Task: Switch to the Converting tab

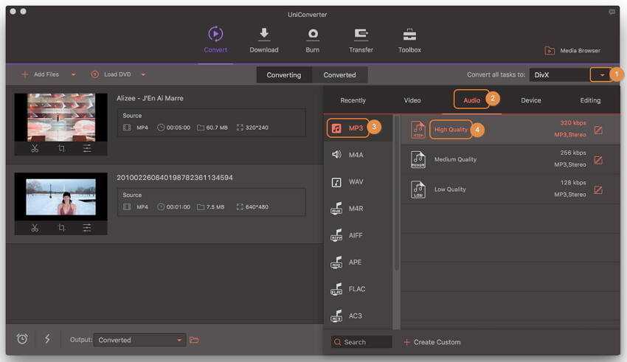Action: coord(284,75)
